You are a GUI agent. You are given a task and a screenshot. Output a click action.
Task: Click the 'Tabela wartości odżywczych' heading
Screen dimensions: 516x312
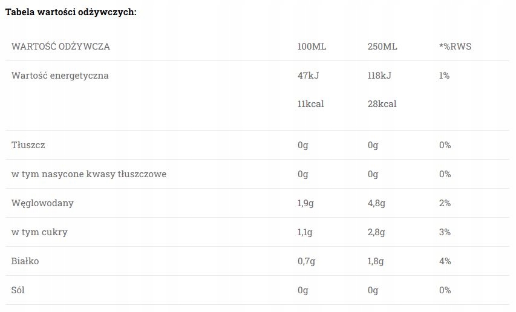pos(71,12)
